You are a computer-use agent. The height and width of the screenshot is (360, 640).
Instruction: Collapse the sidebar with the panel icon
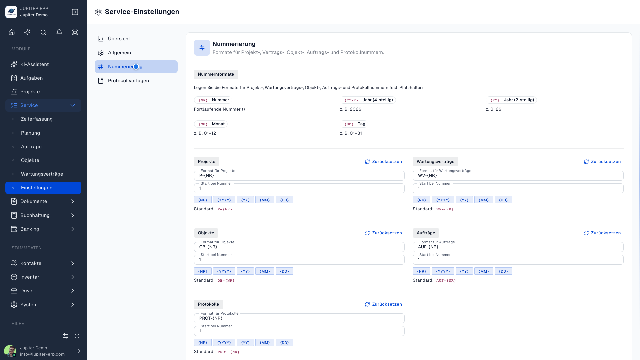75,12
